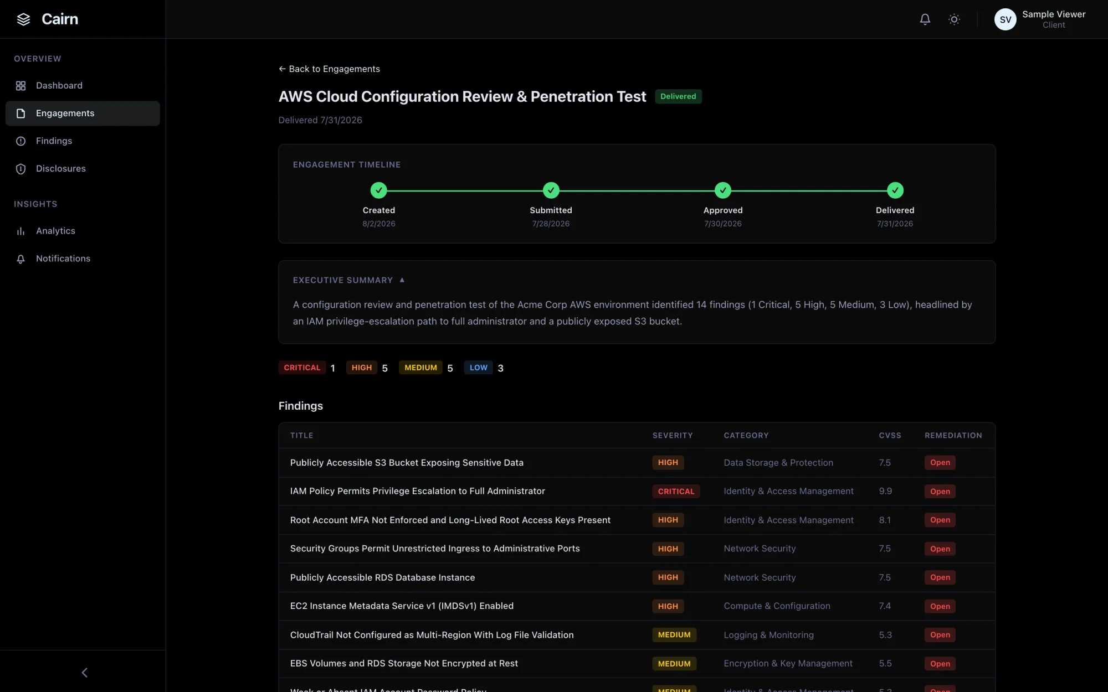Click 'Encryption & Key Management' category cell
1108x692 pixels.
(788, 663)
